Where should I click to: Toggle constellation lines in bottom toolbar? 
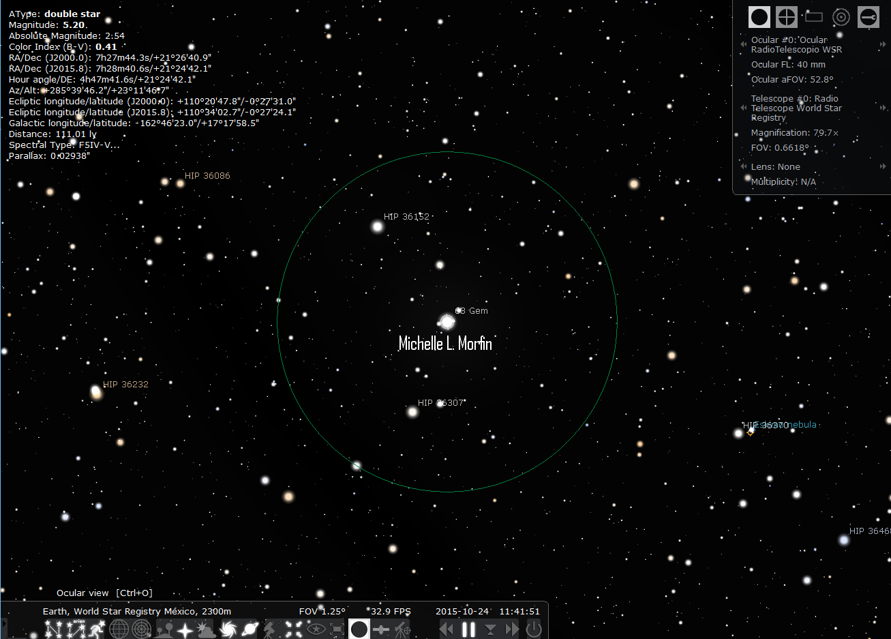coord(54,629)
